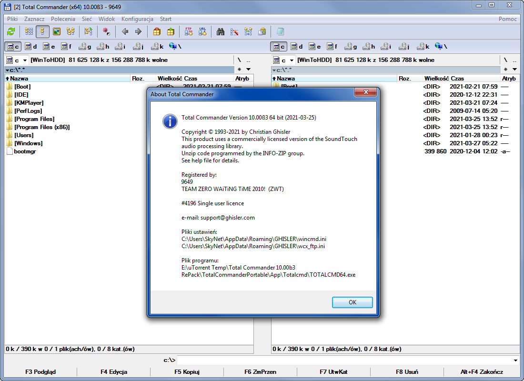Click F5 Kopiuj function button
This screenshot has height=381, width=524.
coord(187,371)
